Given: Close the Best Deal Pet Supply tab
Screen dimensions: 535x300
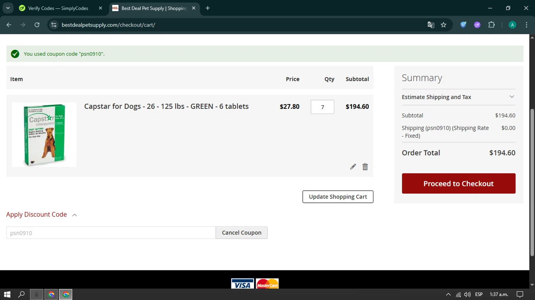Looking at the screenshot, I should click(x=194, y=8).
